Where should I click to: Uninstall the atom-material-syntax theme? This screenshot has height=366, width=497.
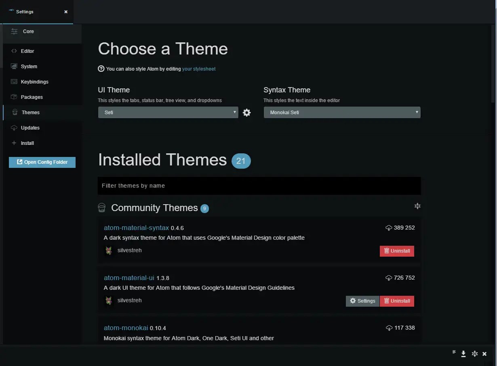tap(397, 251)
